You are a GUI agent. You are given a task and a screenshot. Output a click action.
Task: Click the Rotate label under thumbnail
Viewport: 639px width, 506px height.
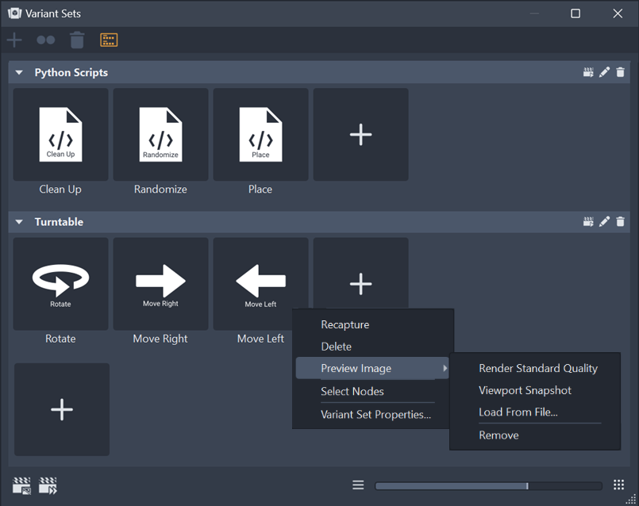click(60, 339)
